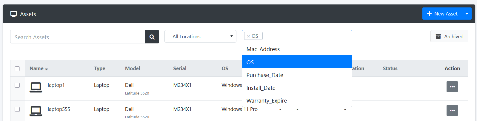Sort by the Name column arrow
The height and width of the screenshot is (121, 477).
pos(47,69)
